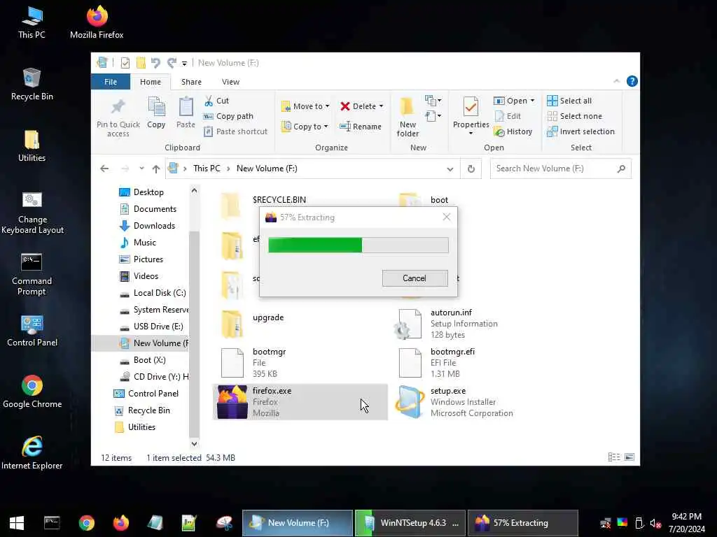The width and height of the screenshot is (717, 537).
Task: Cancel the extraction dialog
Action: coord(415,278)
